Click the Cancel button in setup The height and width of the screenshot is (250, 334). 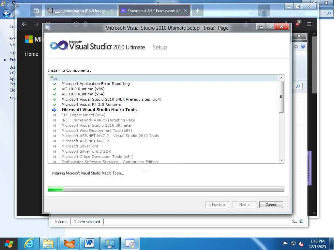coord(271,204)
